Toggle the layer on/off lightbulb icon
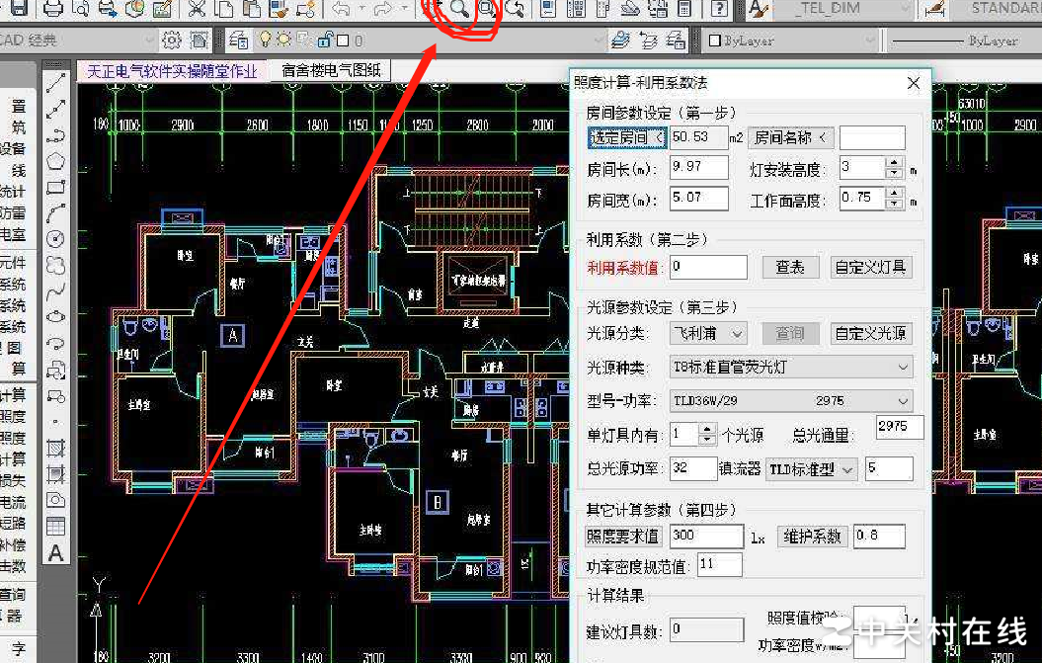The image size is (1042, 663). pyautogui.click(x=263, y=40)
